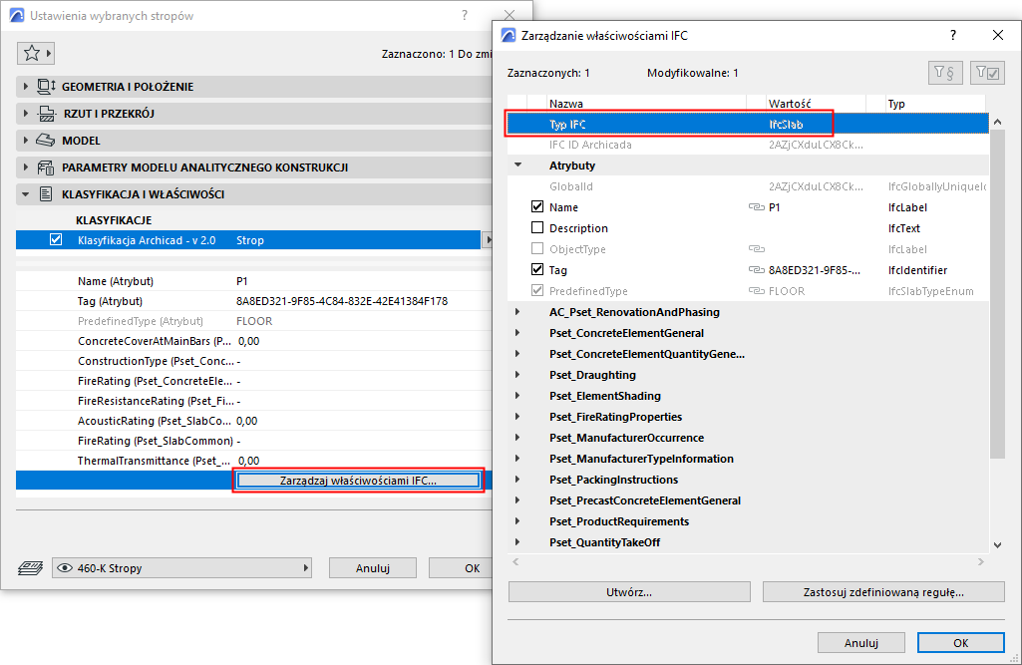The width and height of the screenshot is (1022, 665).
Task: Click help question mark in slab settings window
Action: [464, 15]
